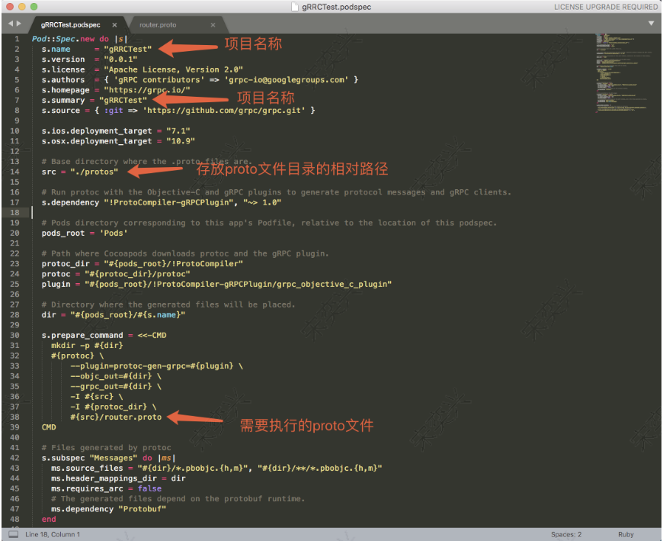Click 'https://github.com/grpc/grpc.git' source URL
The height and width of the screenshot is (541, 663).
pyautogui.click(x=224, y=111)
